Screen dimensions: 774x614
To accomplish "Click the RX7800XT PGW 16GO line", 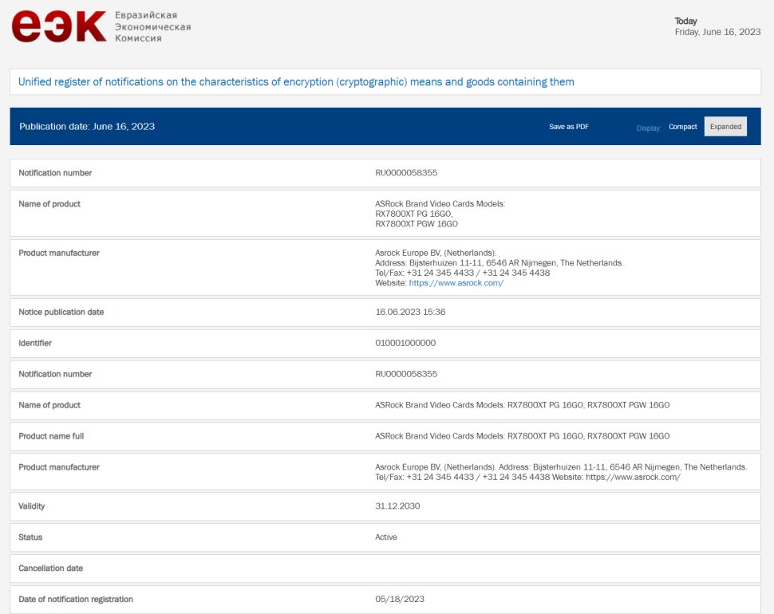I will coord(416,224).
